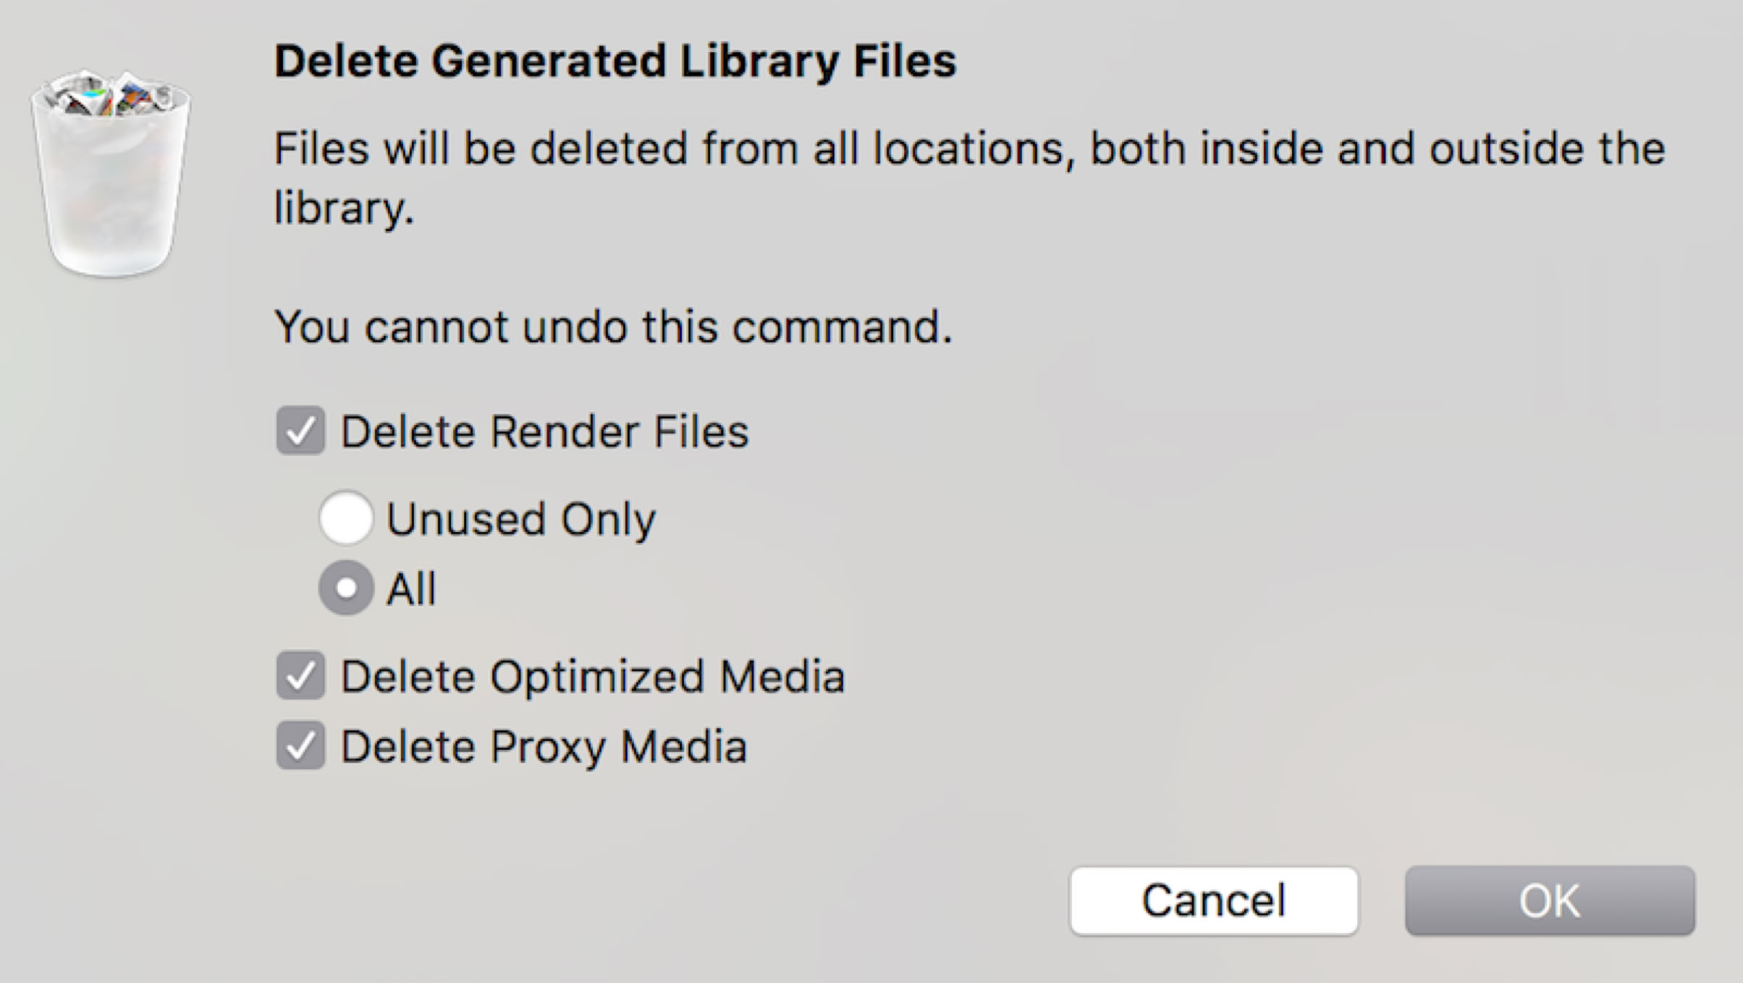Image resolution: width=1743 pixels, height=983 pixels.
Task: Confirm deletion with the OK button
Action: tap(1549, 900)
